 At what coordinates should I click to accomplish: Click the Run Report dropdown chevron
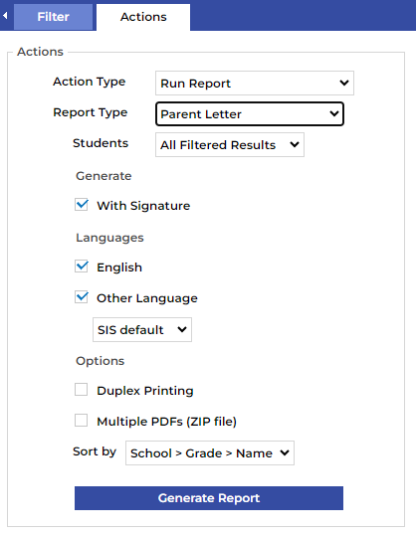coord(344,83)
